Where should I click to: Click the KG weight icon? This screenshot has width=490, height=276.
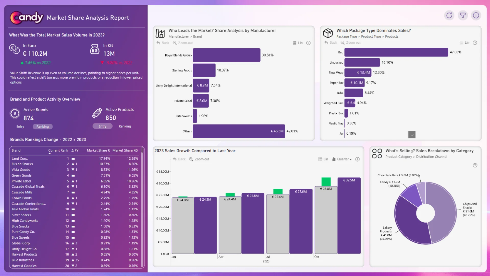pos(94,49)
